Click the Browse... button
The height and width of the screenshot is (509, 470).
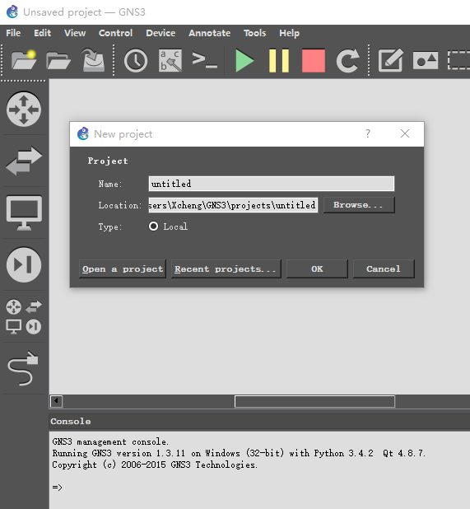(359, 205)
